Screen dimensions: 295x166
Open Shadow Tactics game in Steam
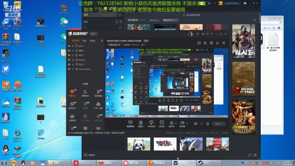(165, 144)
